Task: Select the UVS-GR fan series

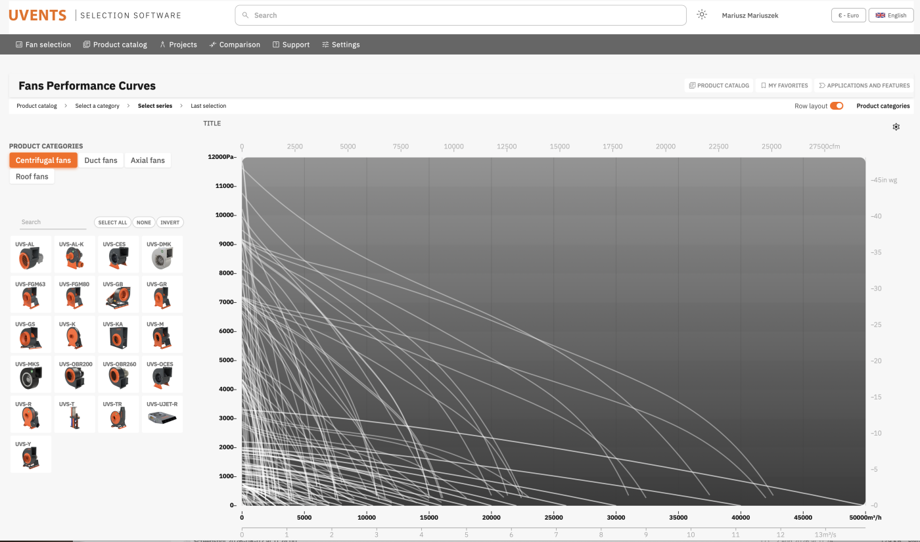Action: point(162,294)
